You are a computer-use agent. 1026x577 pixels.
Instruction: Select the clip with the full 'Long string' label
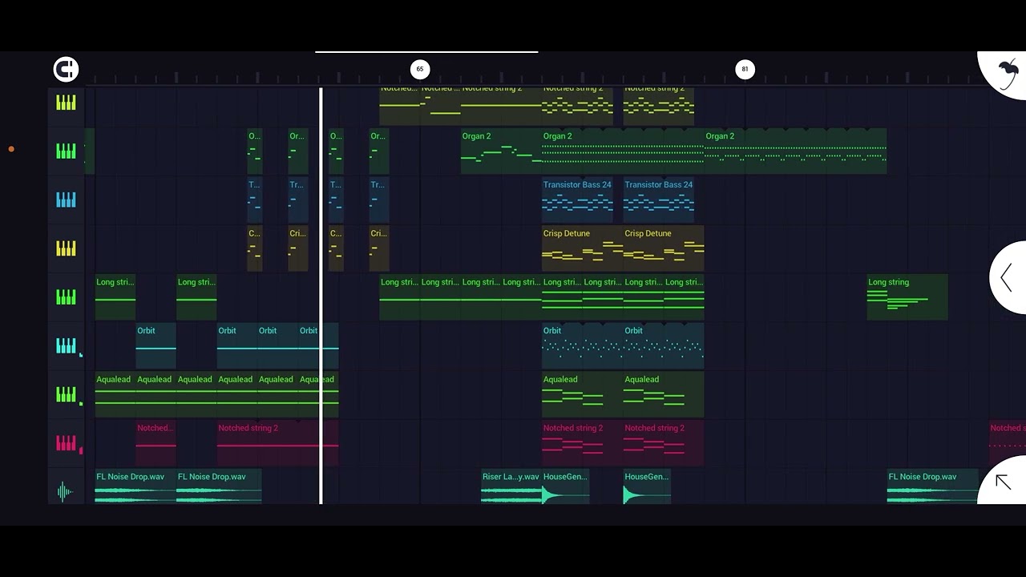(907, 297)
